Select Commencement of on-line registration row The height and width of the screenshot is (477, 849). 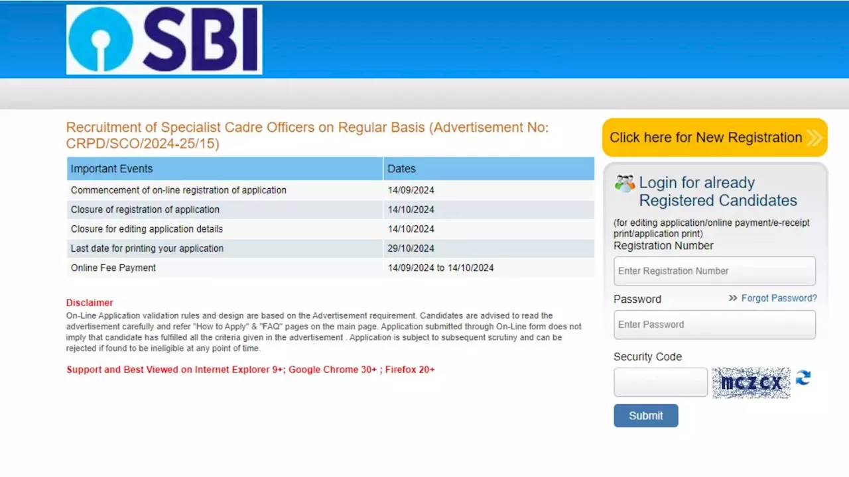click(x=330, y=190)
